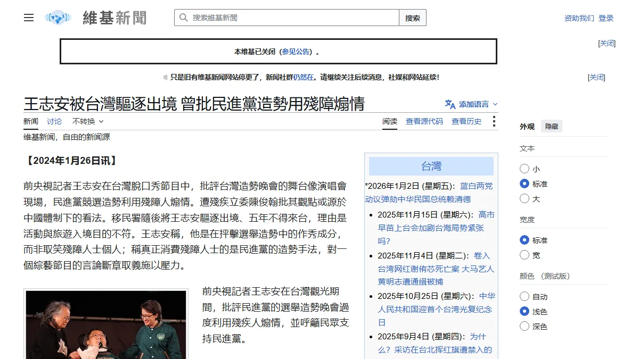The height and width of the screenshot is (359, 639).
Task: Select text size 标准 radio
Action: tap(525, 183)
